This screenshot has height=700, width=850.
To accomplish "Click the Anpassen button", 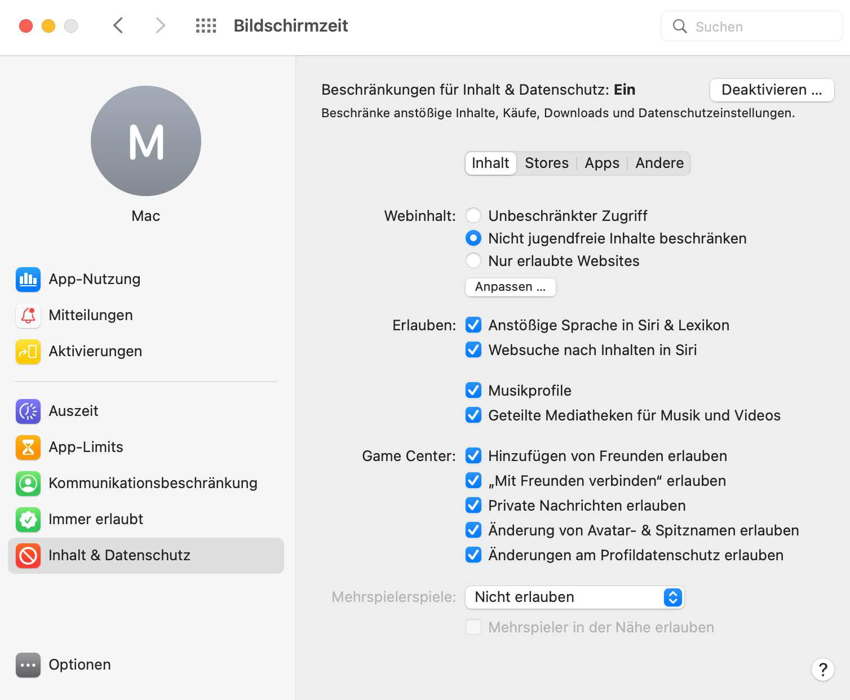I will 510,287.
